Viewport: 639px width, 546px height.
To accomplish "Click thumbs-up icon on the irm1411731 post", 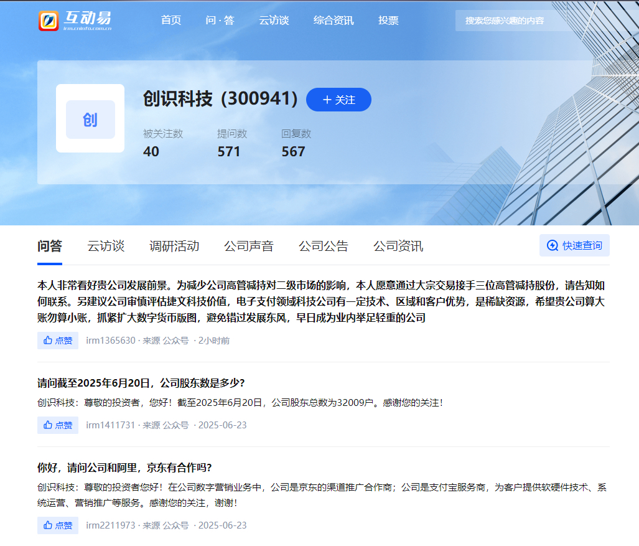I will [x=48, y=425].
